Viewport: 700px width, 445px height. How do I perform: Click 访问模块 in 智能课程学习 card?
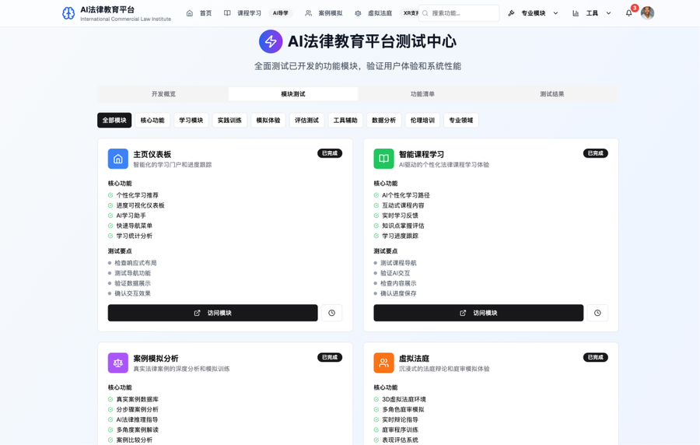pyautogui.click(x=478, y=313)
